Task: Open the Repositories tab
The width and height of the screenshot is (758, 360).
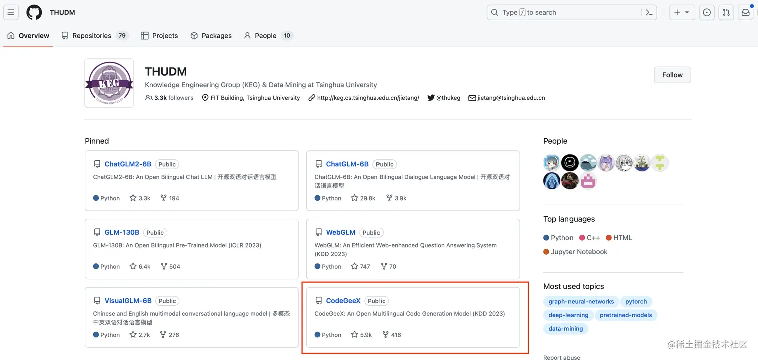Action: tap(95, 36)
